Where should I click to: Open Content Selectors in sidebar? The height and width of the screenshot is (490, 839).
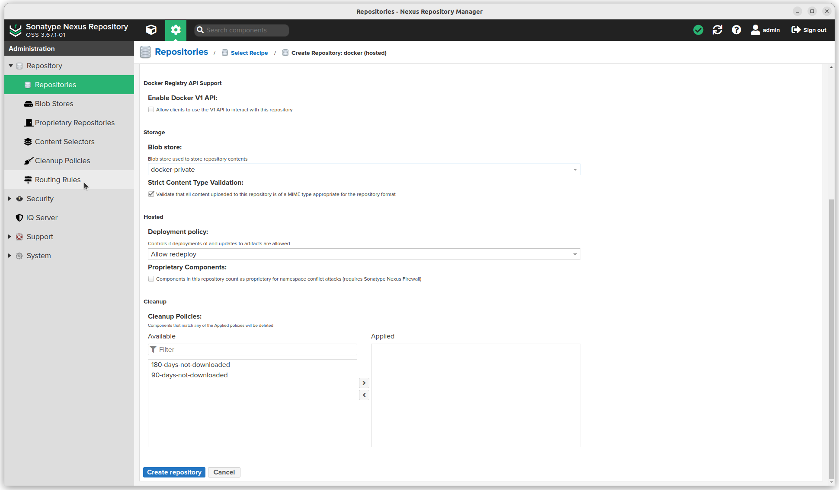pos(69,142)
